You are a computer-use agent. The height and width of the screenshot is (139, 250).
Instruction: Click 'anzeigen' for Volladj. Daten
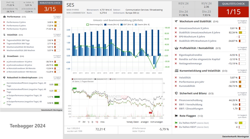pos(144,122)
